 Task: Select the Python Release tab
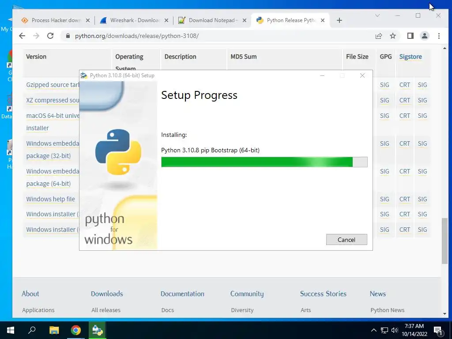coord(291,20)
